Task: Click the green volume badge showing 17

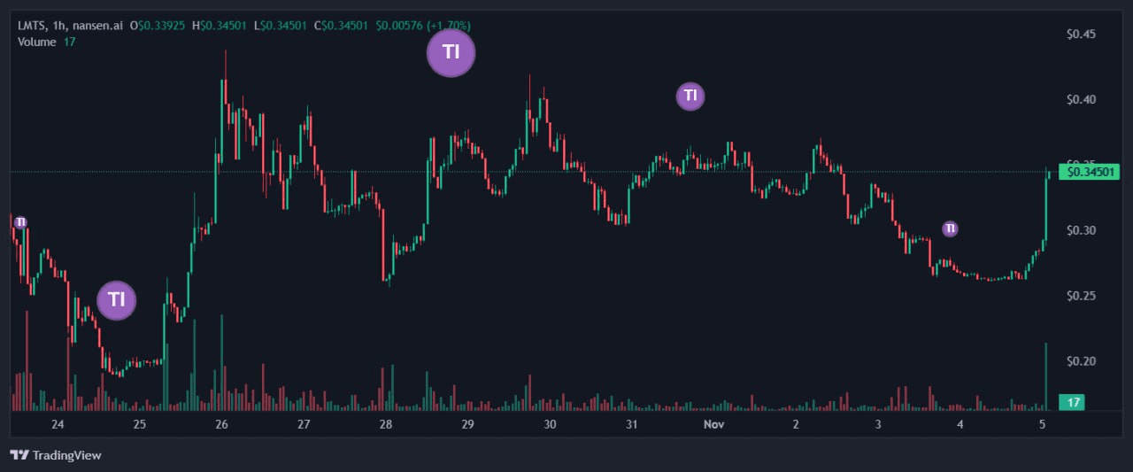Action: [1073, 403]
